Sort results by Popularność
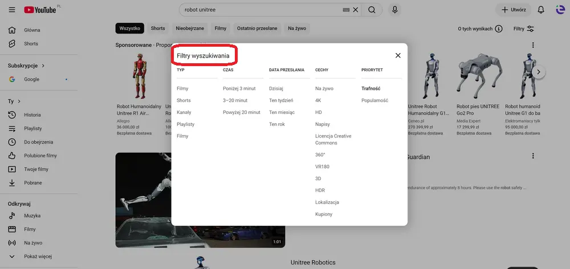This screenshot has height=269, width=570. coord(375,100)
